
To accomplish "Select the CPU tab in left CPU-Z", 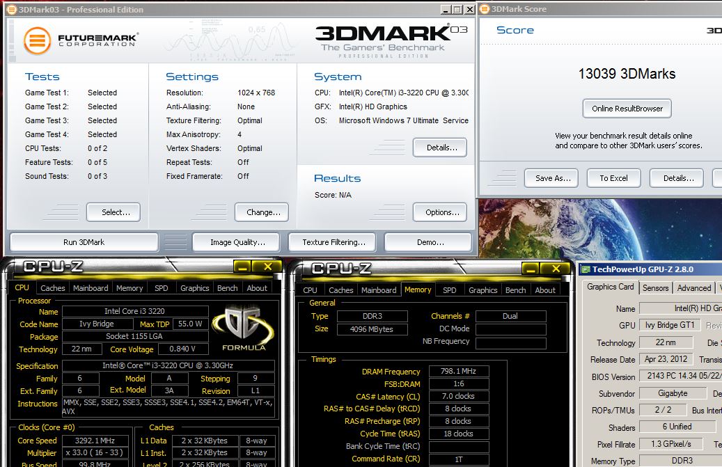I will pyautogui.click(x=22, y=287).
